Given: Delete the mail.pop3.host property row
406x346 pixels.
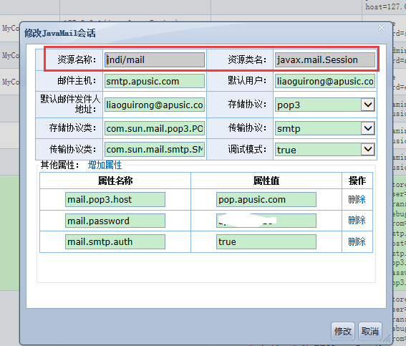Looking at the screenshot, I should (357, 199).
